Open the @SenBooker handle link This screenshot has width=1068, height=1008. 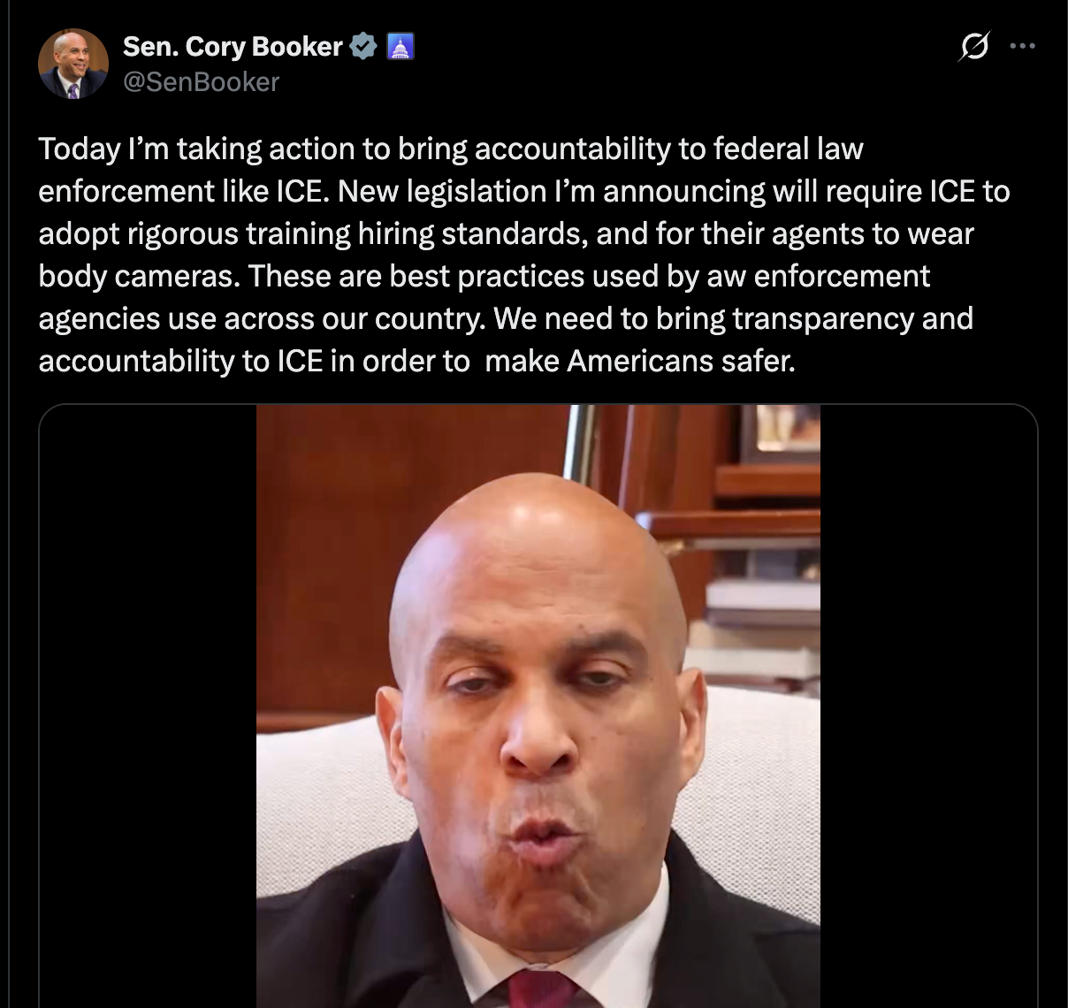coord(201,82)
